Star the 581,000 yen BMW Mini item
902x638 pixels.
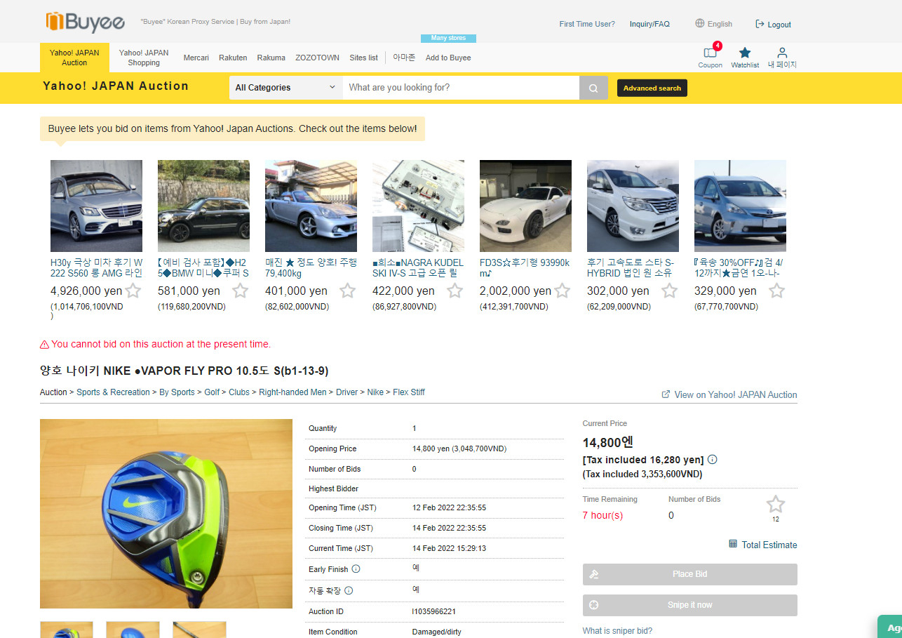(240, 291)
